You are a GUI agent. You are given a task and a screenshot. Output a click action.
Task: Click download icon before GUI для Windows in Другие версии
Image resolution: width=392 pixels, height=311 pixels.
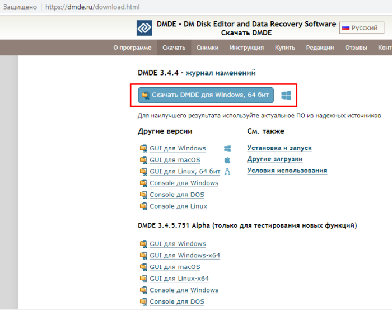click(143, 148)
